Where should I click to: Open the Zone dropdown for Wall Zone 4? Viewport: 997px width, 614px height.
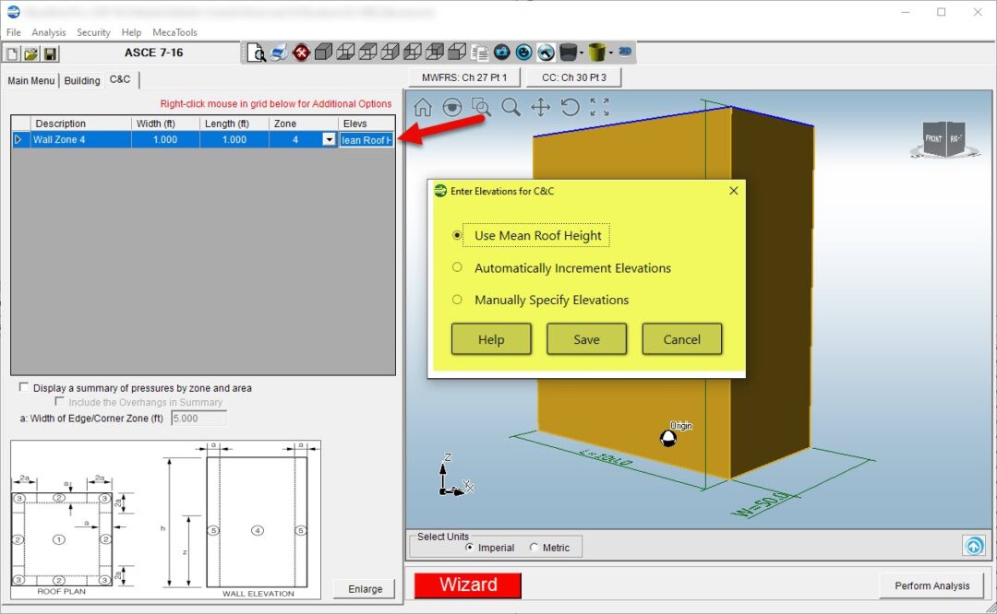[x=330, y=139]
